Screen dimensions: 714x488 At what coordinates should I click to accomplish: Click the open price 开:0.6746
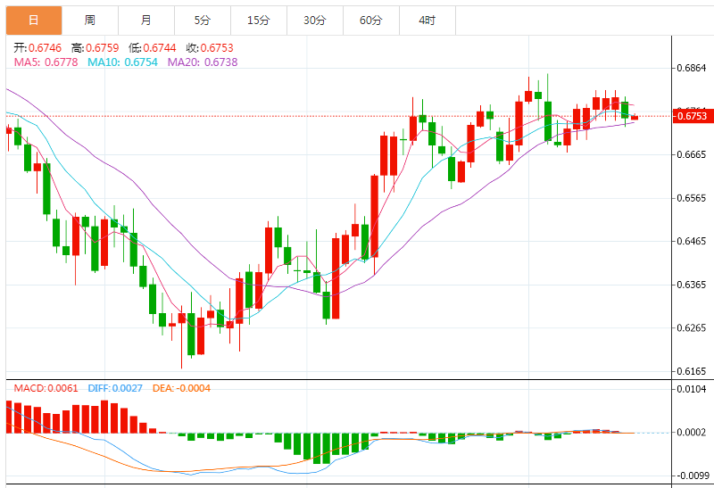37,48
